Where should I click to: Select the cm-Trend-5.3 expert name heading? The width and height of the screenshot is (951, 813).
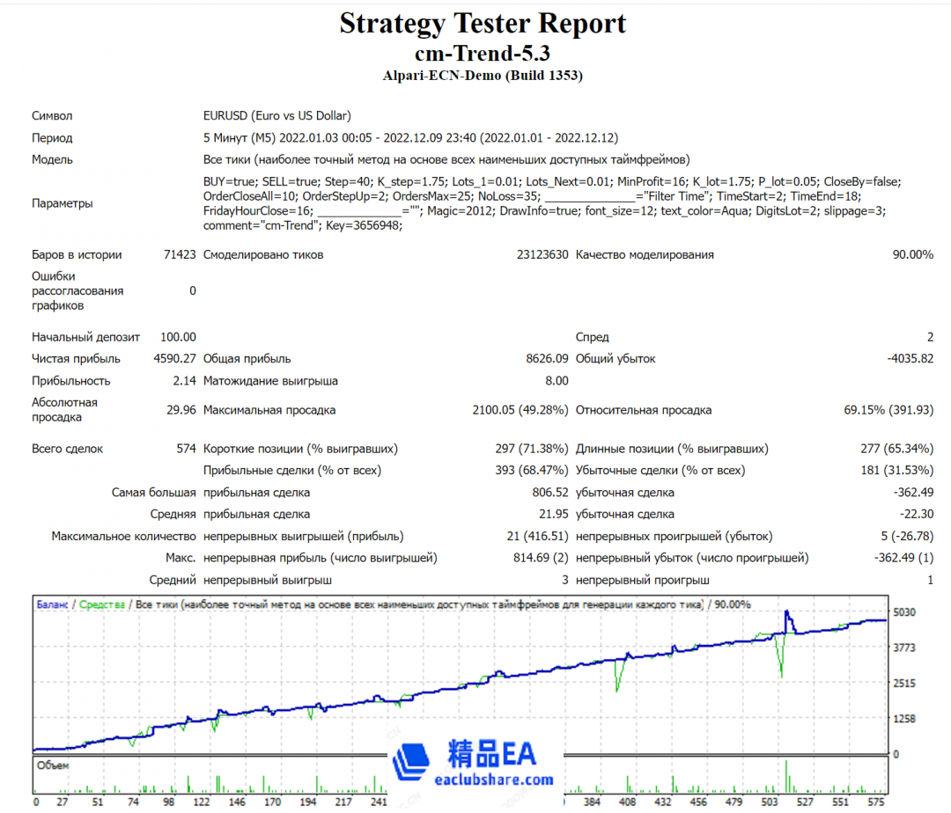click(x=483, y=53)
